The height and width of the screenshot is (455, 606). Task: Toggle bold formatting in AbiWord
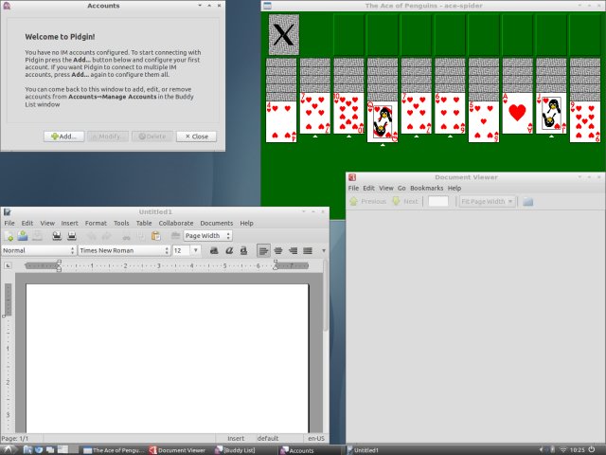[214, 250]
